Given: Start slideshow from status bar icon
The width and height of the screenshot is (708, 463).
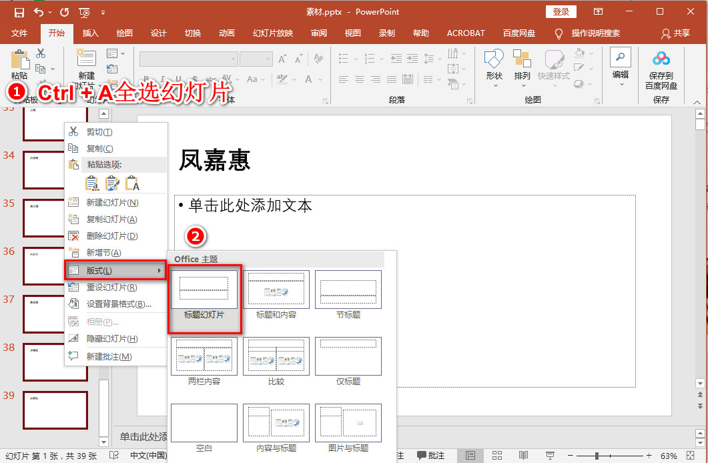Looking at the screenshot, I should click(550, 456).
